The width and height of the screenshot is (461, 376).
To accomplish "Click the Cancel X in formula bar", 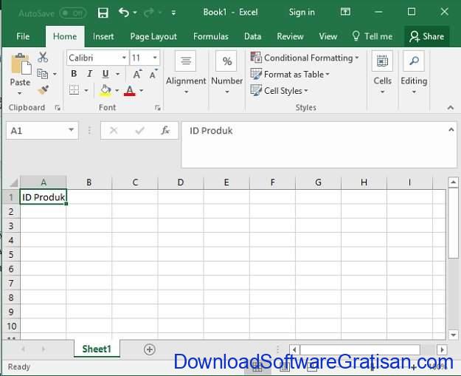I will [114, 131].
